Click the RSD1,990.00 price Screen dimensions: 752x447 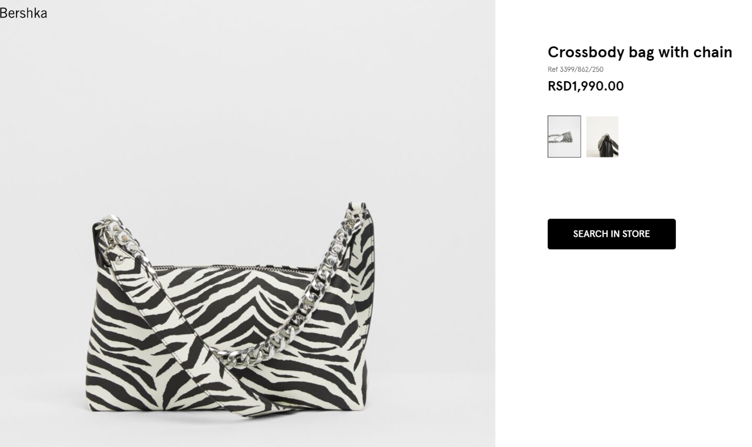tap(585, 86)
